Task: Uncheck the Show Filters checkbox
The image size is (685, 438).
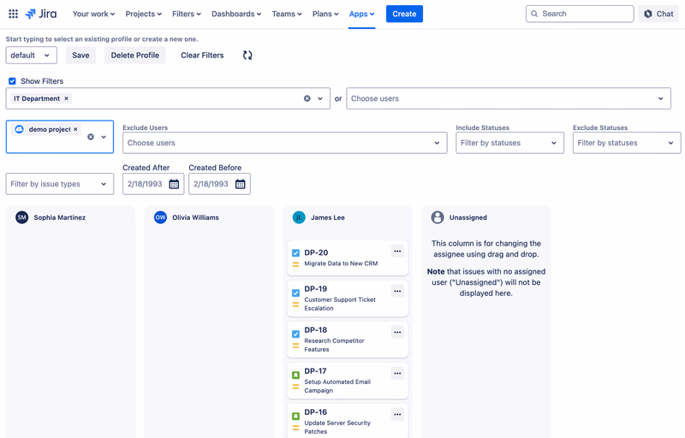Action: tap(12, 81)
